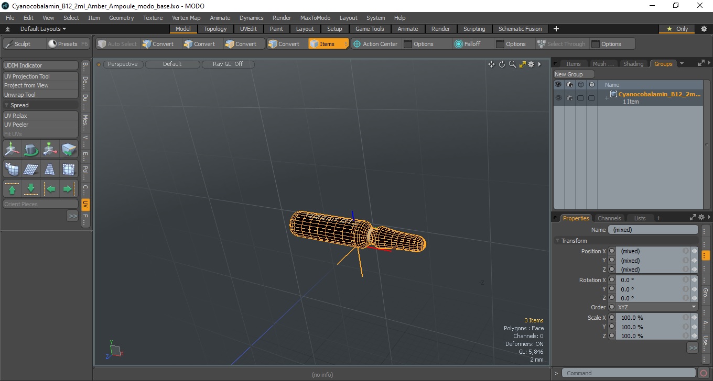This screenshot has height=381, width=713.
Task: Click Position X value stepper arrows
Action: [x=695, y=251]
